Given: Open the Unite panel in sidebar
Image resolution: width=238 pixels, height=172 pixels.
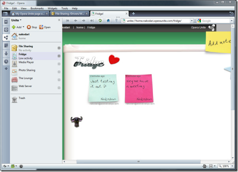Looking at the screenshot, I should click(x=6, y=38).
